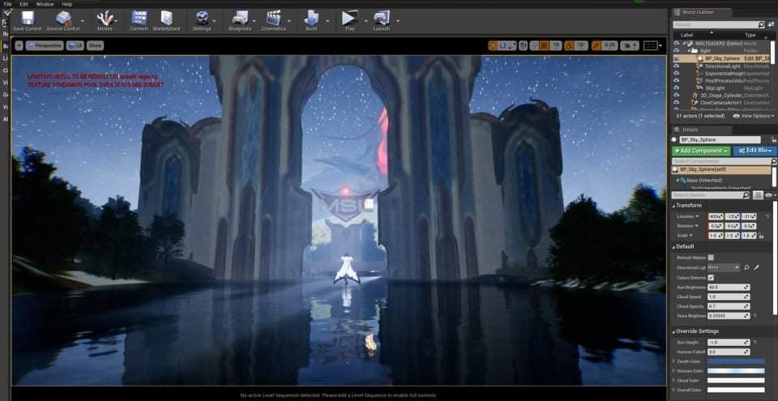The image size is (778, 401).
Task: Click the Sun Brightness value field
Action: 727,287
